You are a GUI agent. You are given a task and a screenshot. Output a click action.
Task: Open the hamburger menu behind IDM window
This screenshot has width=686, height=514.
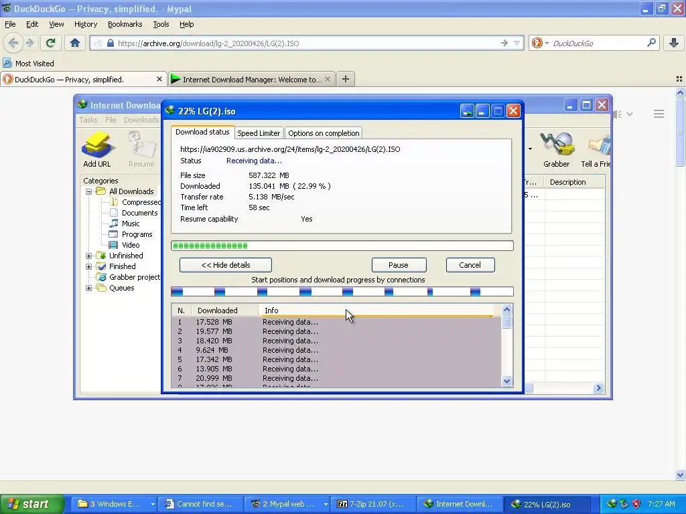[x=659, y=114]
